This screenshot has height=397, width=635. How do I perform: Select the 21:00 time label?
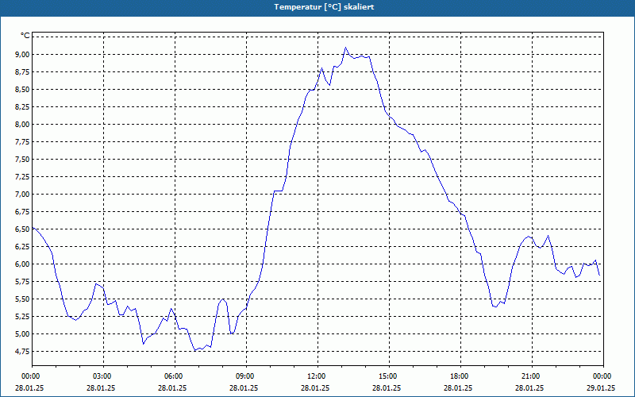(x=532, y=376)
